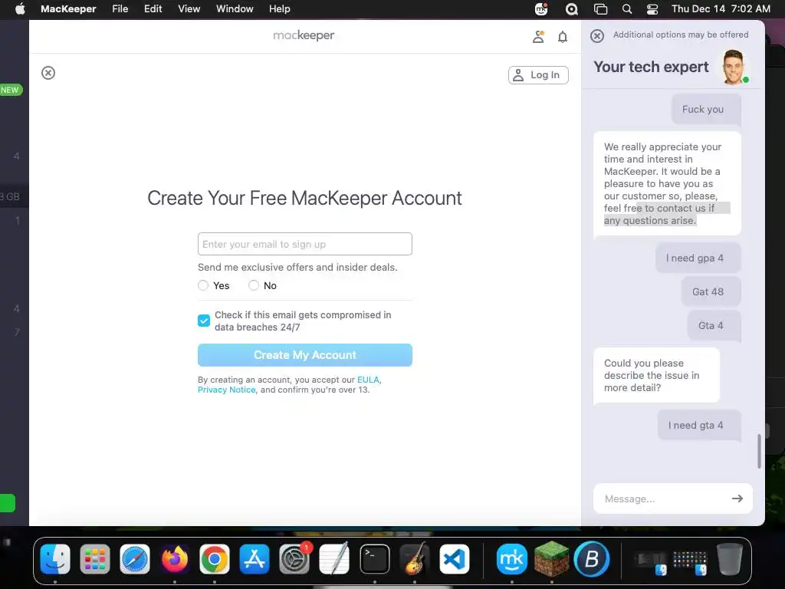Send the chat message with arrow icon
Viewport: 785px width, 589px height.
pos(737,499)
